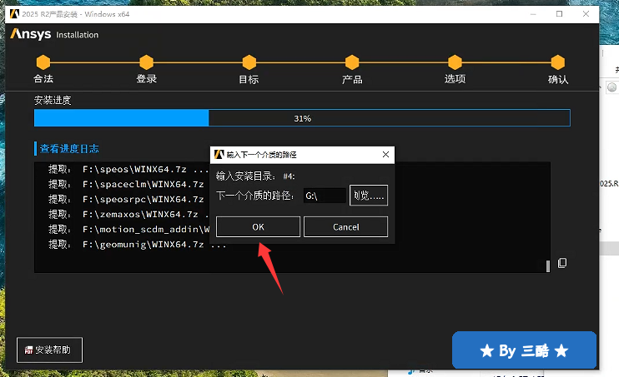Copy the progress log with clipboard icon
Image resolution: width=619 pixels, height=377 pixels.
coord(562,263)
